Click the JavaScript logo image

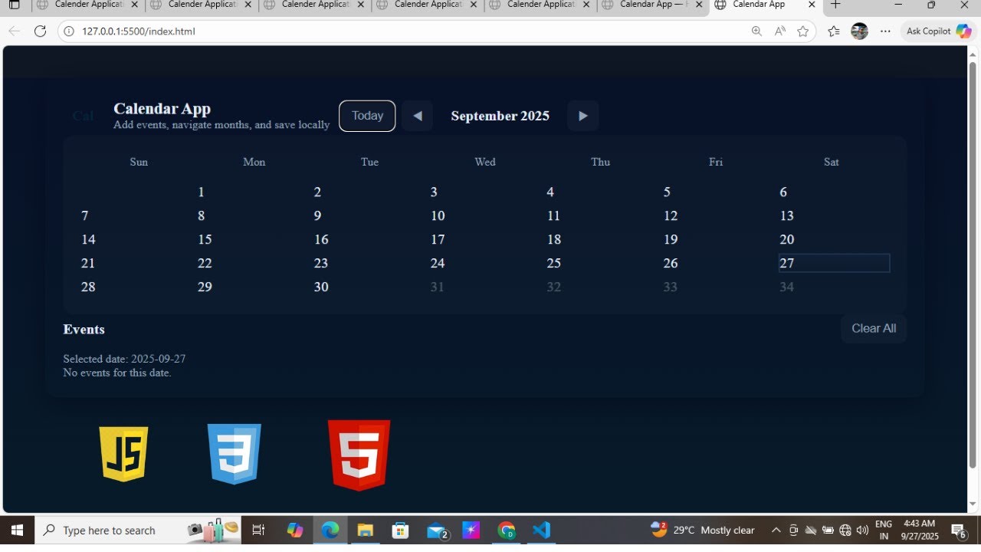pos(123,454)
